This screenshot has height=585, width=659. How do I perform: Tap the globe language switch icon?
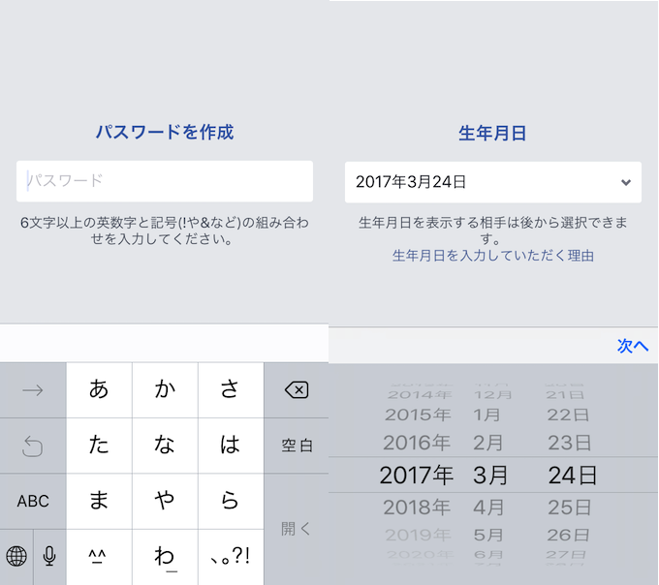click(16, 556)
